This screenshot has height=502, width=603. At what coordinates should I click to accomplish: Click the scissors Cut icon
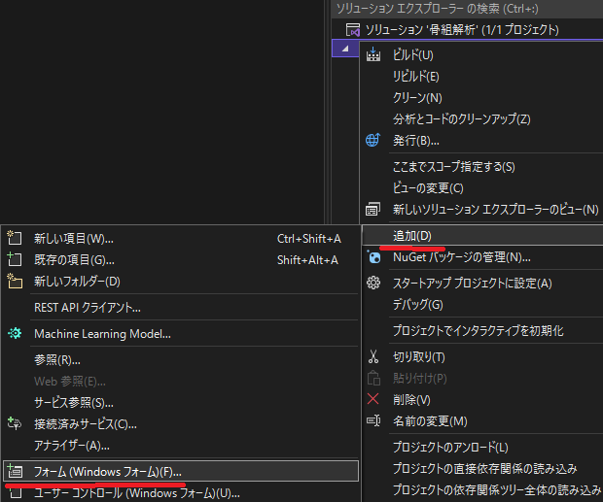(x=373, y=356)
